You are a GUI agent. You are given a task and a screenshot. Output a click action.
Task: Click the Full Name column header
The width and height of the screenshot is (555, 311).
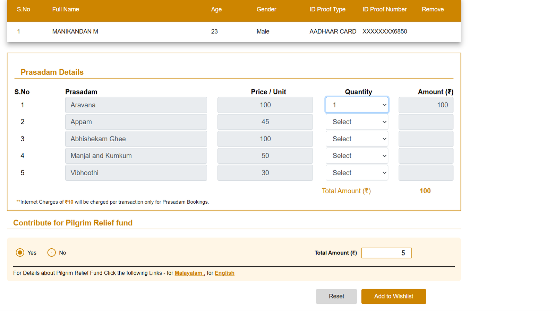coord(66,9)
